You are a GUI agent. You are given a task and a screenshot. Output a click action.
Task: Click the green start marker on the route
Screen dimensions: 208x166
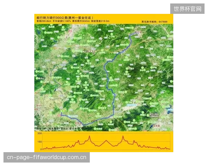(62, 111)
